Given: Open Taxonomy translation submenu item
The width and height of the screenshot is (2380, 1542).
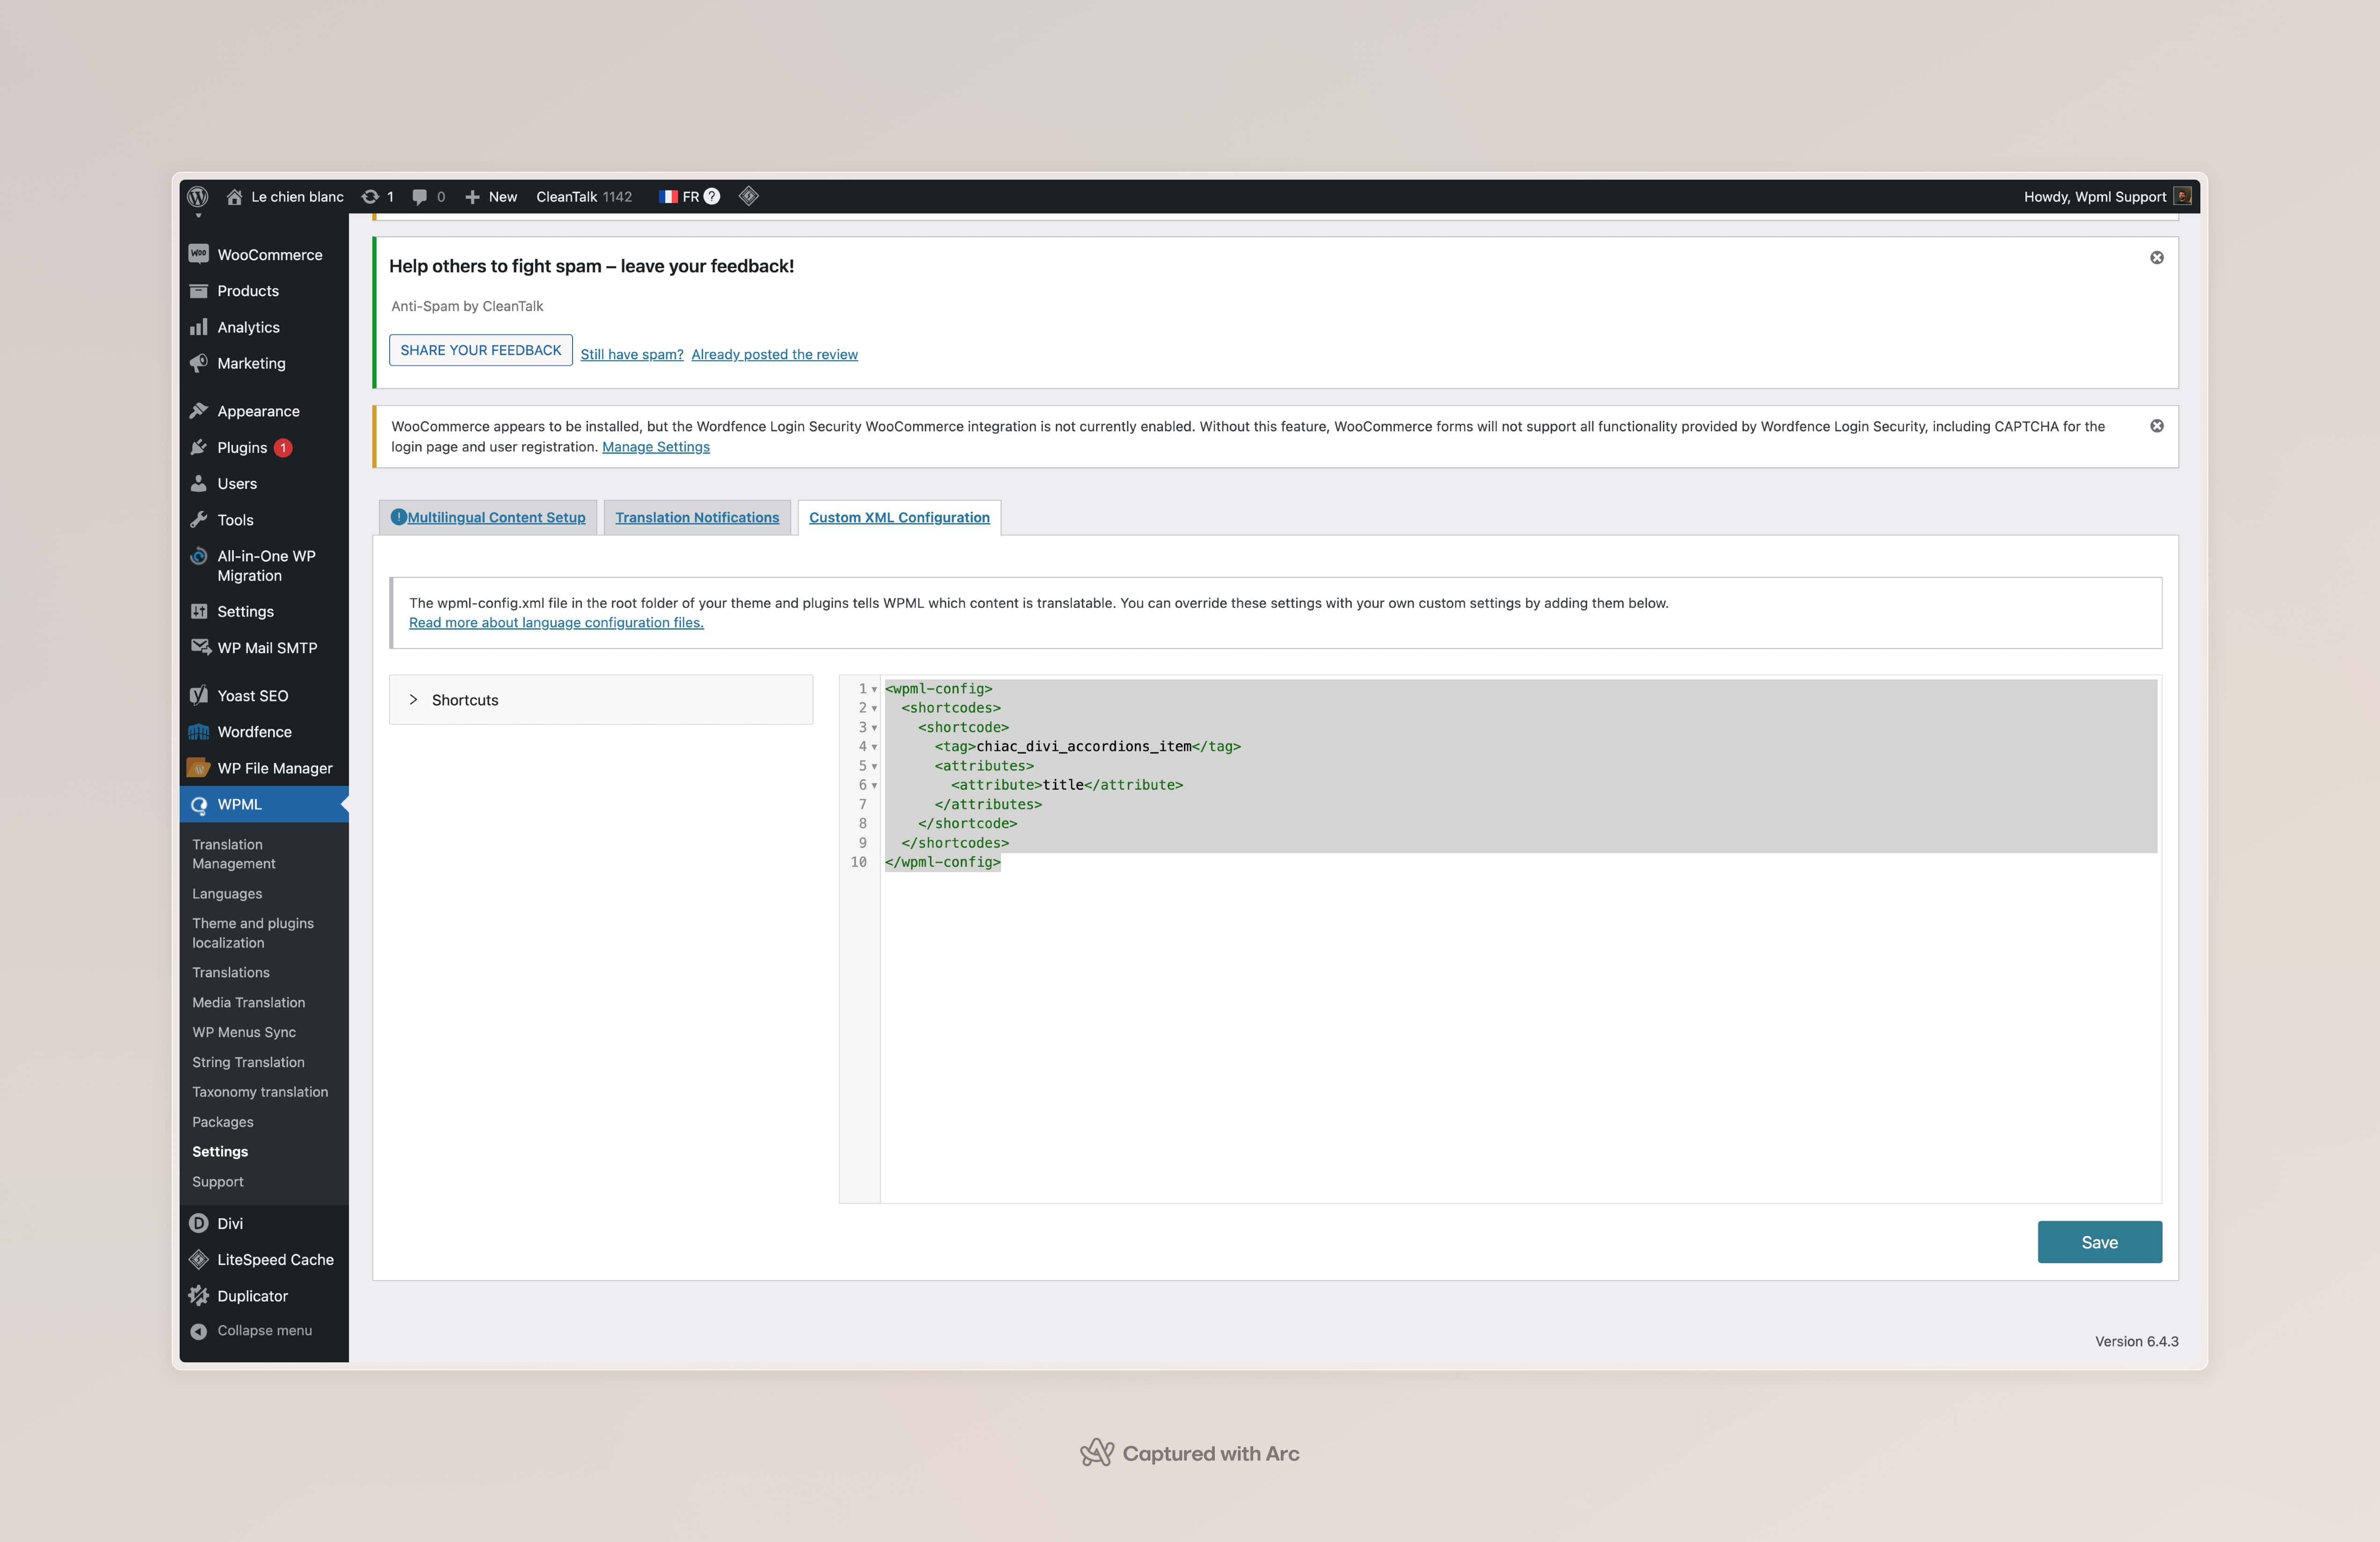Looking at the screenshot, I should coord(260,1092).
